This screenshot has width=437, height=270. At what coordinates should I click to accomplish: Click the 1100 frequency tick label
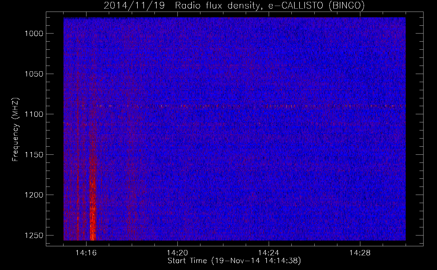click(34, 114)
